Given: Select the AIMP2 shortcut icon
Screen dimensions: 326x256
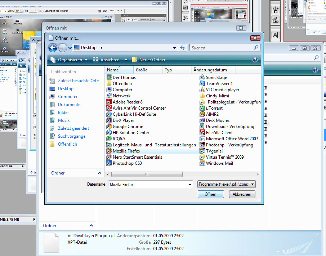Looking at the screenshot, I should pyautogui.click(x=202, y=114).
